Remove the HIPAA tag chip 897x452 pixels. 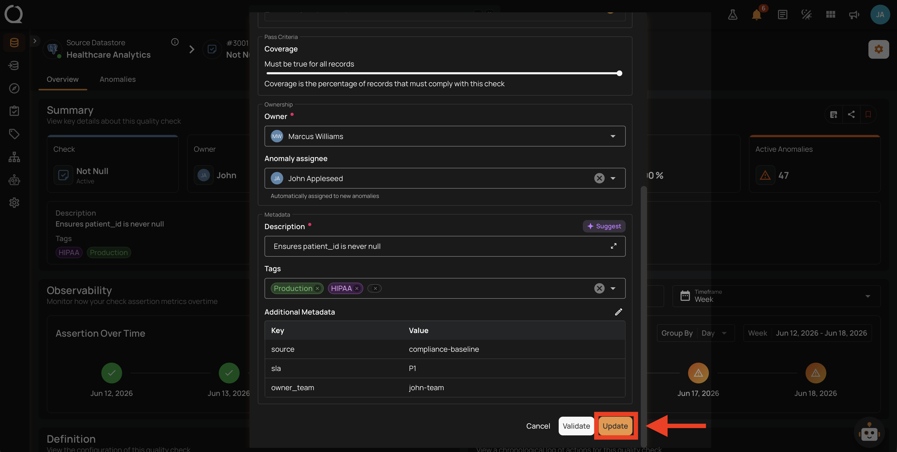357,289
